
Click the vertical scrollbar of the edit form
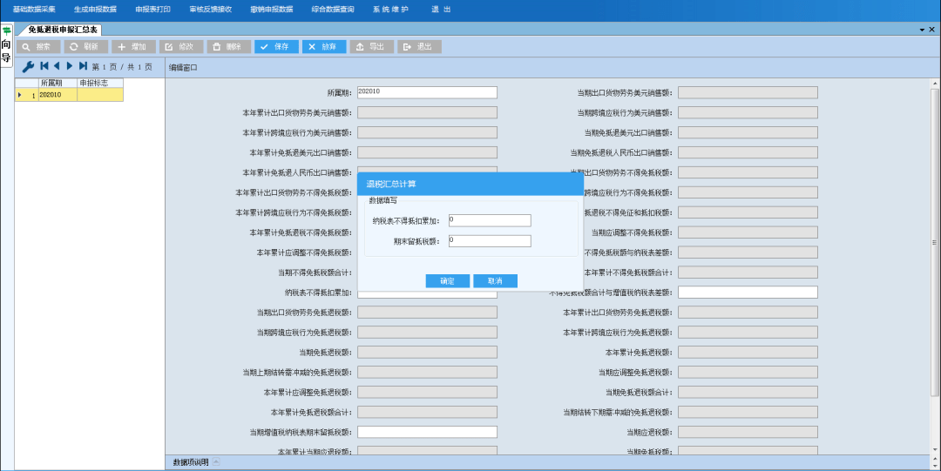point(935,244)
